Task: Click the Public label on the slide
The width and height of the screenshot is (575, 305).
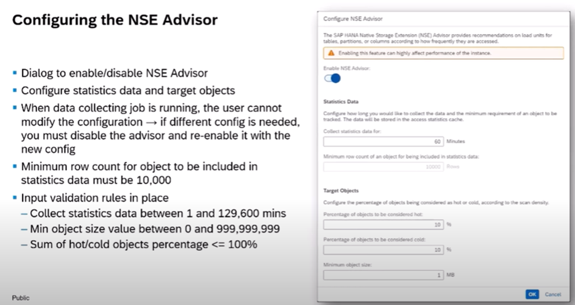Action: (x=21, y=298)
